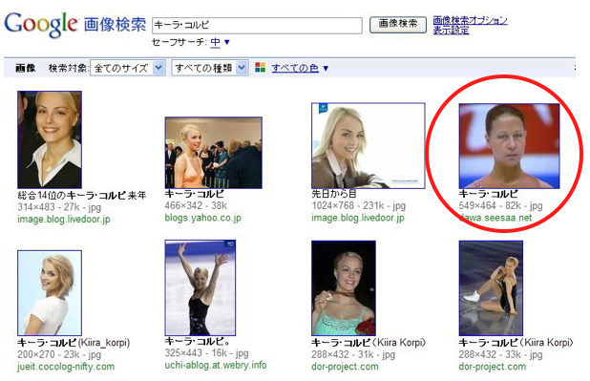Viewport: 590px width, 381px height.
Task: Open thumbnail of skater in green dress
Action: click(344, 288)
